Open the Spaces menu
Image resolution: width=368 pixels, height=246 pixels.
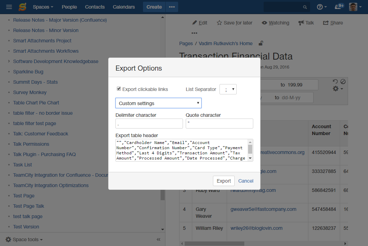[x=43, y=7]
